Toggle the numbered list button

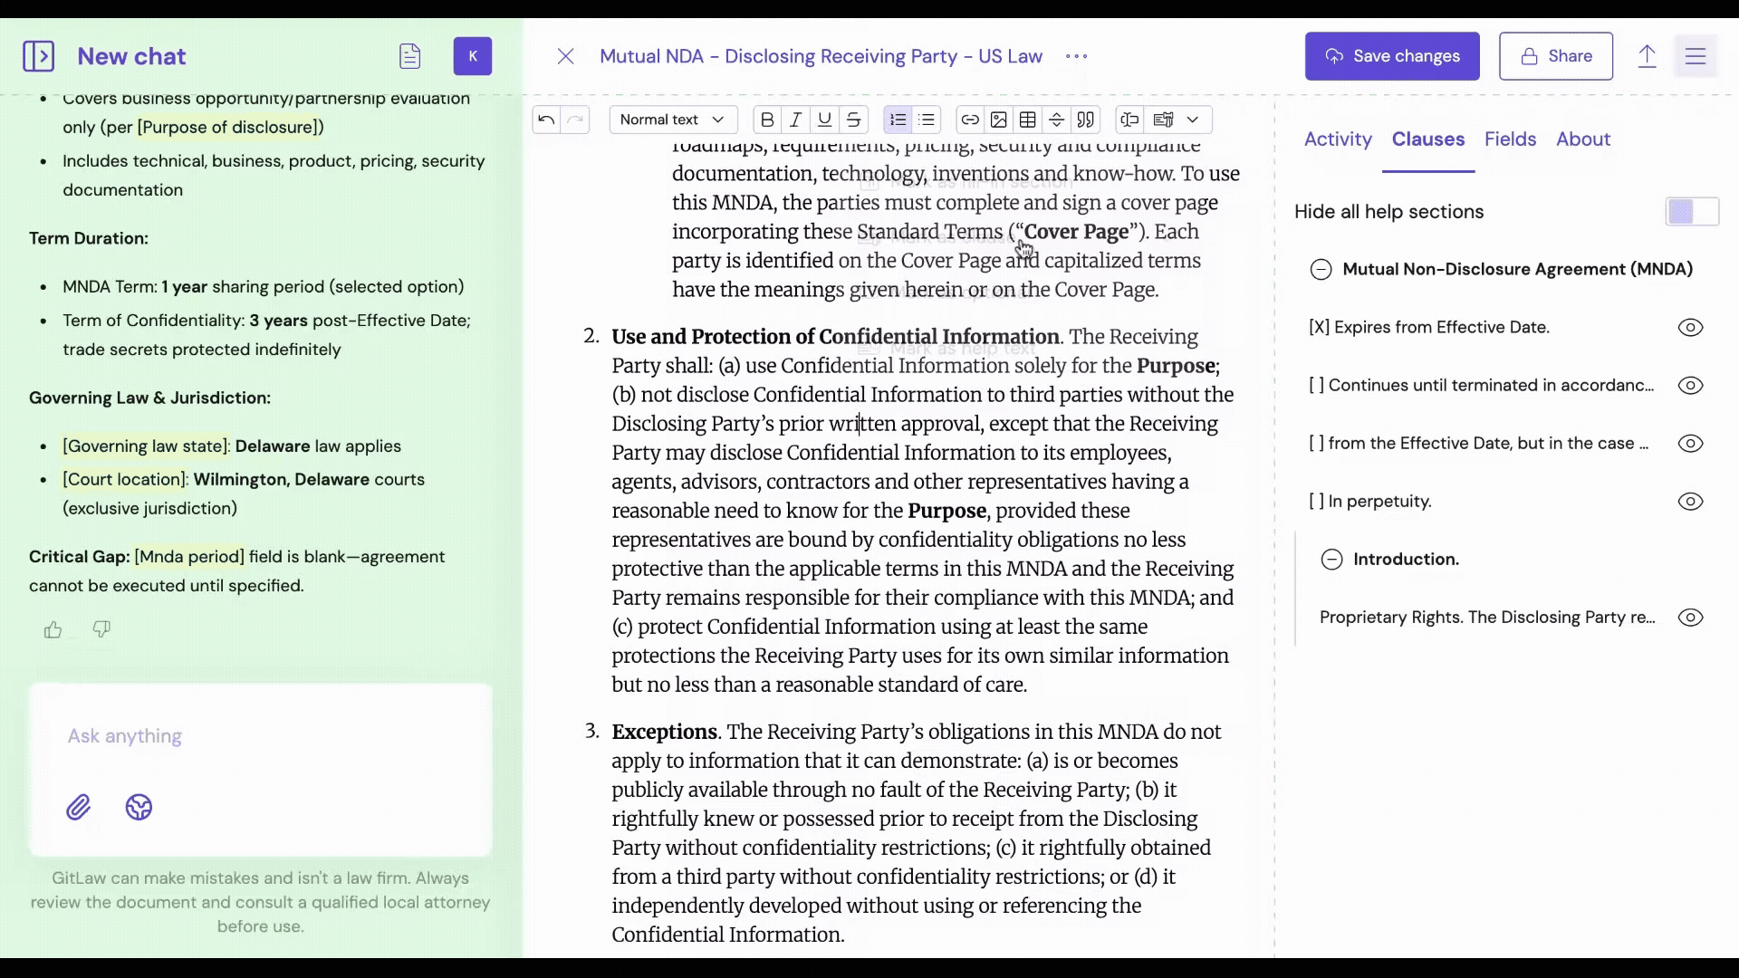(x=898, y=120)
